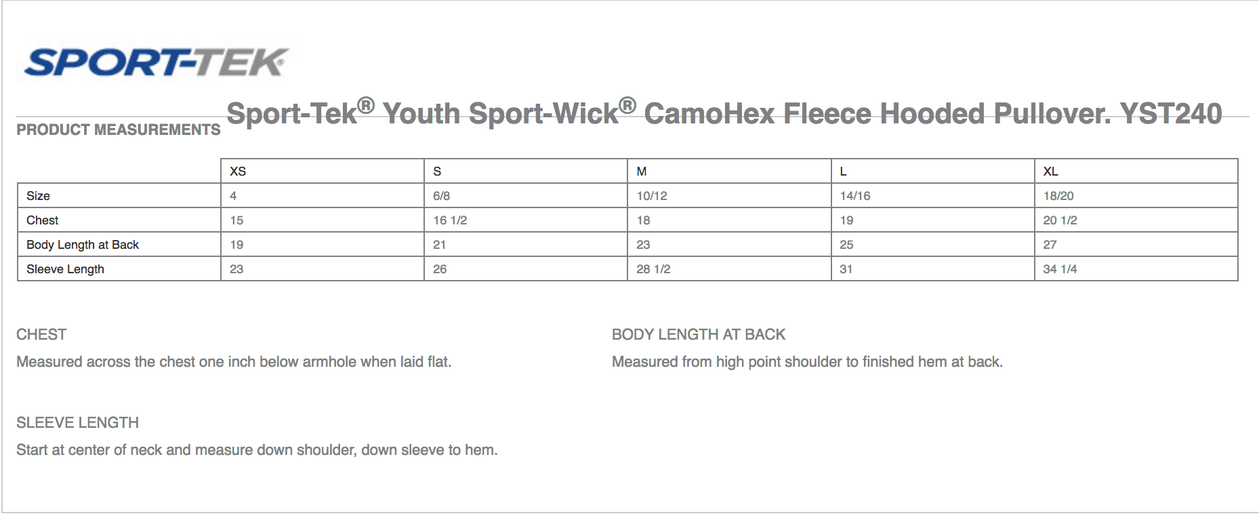Click the BODY LENGTH AT BACK description heading
Viewport: 1259px width, 518px height.
(x=699, y=335)
